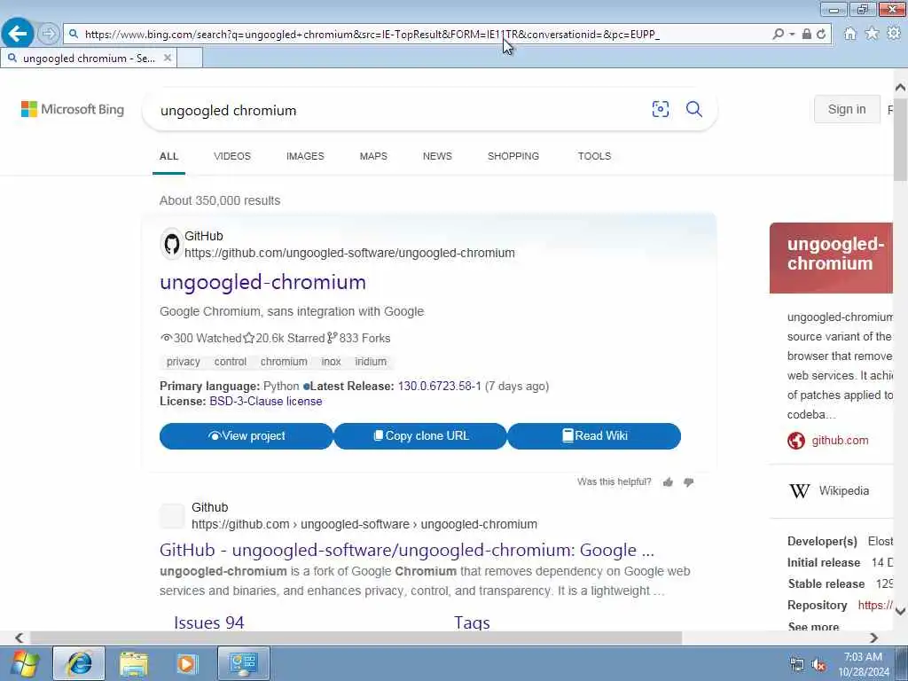908x681 pixels.
Task: Switch to the IMAGES tab
Action: [x=305, y=156]
